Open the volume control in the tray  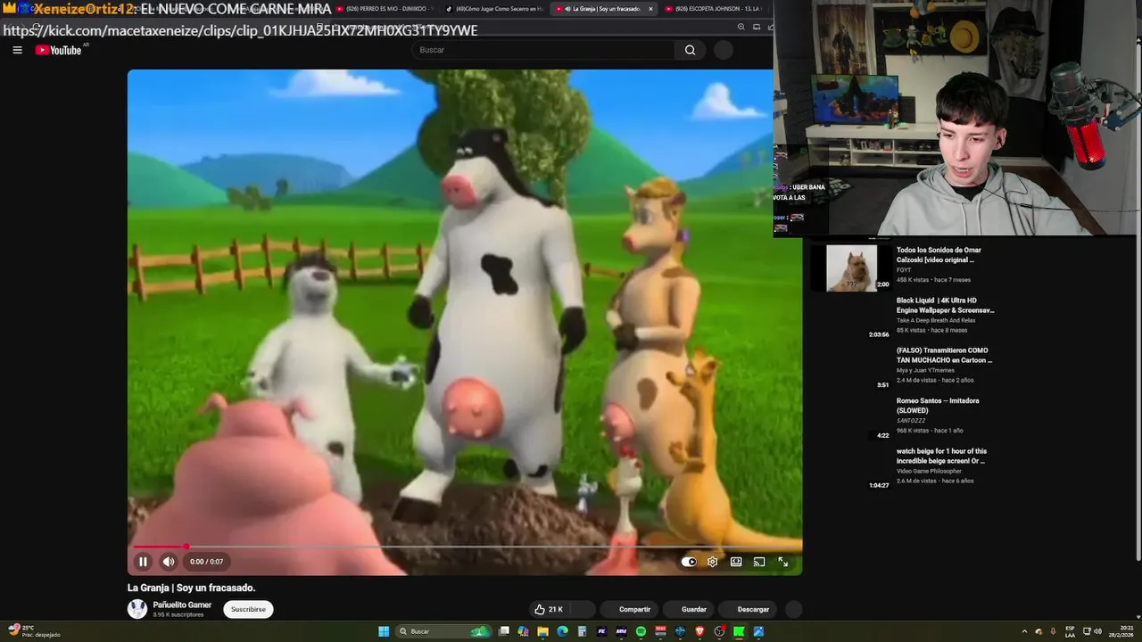tap(1098, 631)
